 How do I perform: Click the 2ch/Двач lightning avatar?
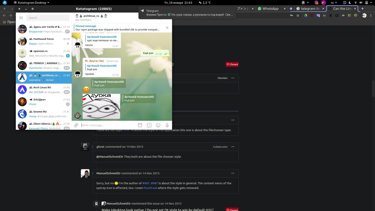point(22,102)
